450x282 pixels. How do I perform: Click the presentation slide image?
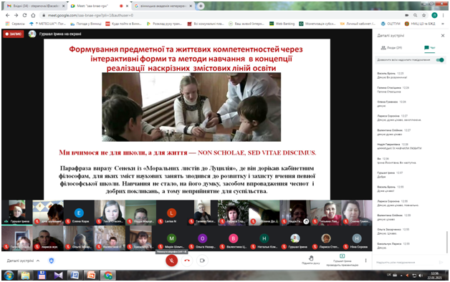(191, 107)
